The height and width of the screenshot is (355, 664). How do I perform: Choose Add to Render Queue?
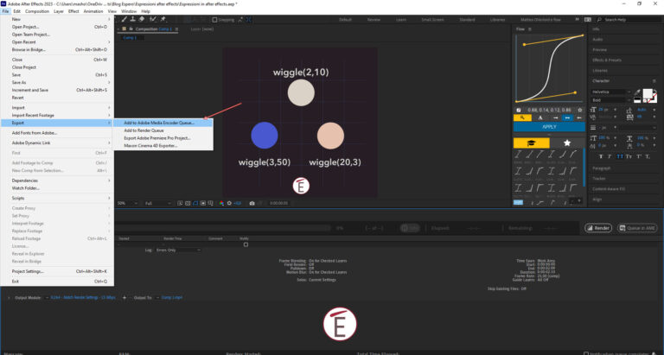(x=163, y=130)
